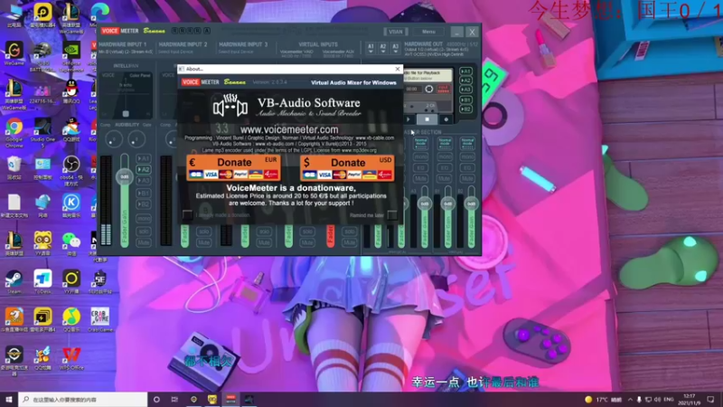Toggle mono on Hardware Input 1 strip
The height and width of the screenshot is (407, 723).
[x=144, y=218]
